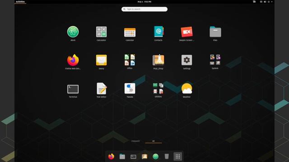Click Firefox icon in the dock
Screen dimensions: 289x162
click(x=111, y=157)
